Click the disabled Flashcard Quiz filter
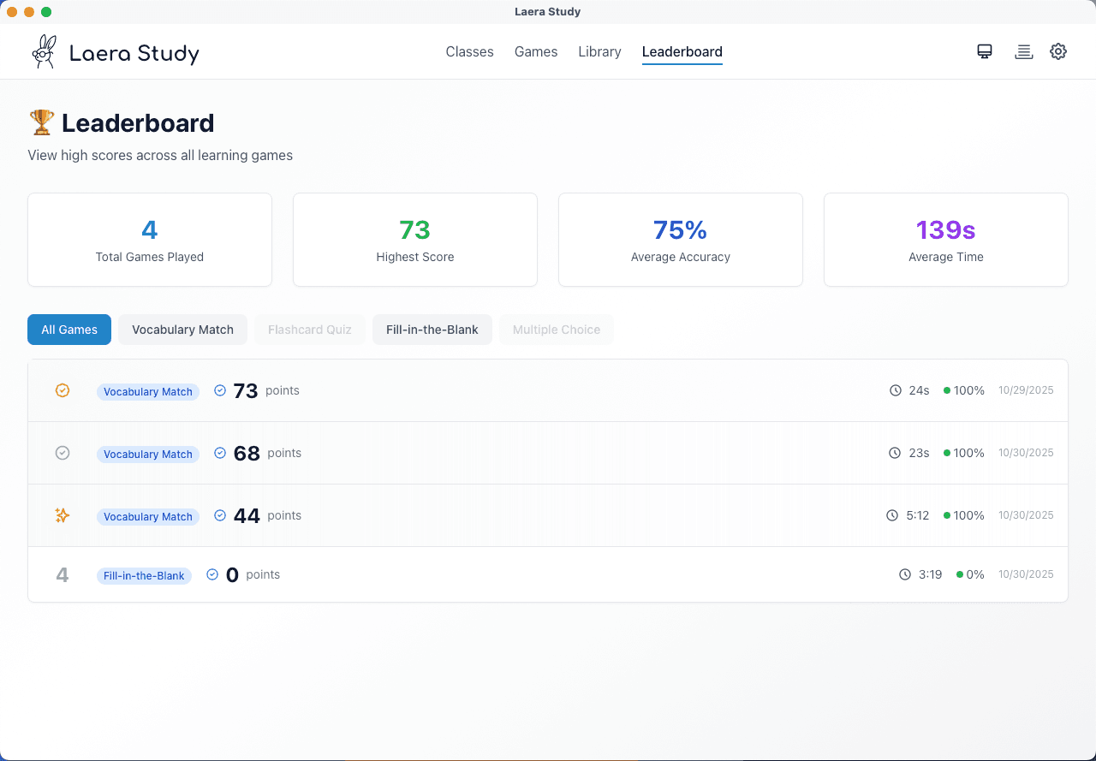1096x761 pixels. coord(310,329)
